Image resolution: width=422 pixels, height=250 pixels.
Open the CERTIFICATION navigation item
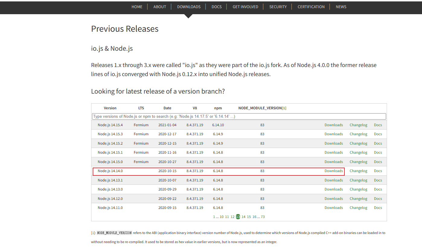(311, 7)
